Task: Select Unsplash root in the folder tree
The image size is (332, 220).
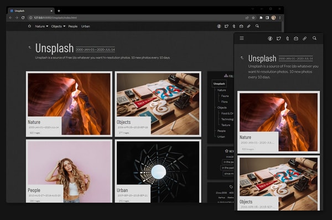Action: coord(219,84)
